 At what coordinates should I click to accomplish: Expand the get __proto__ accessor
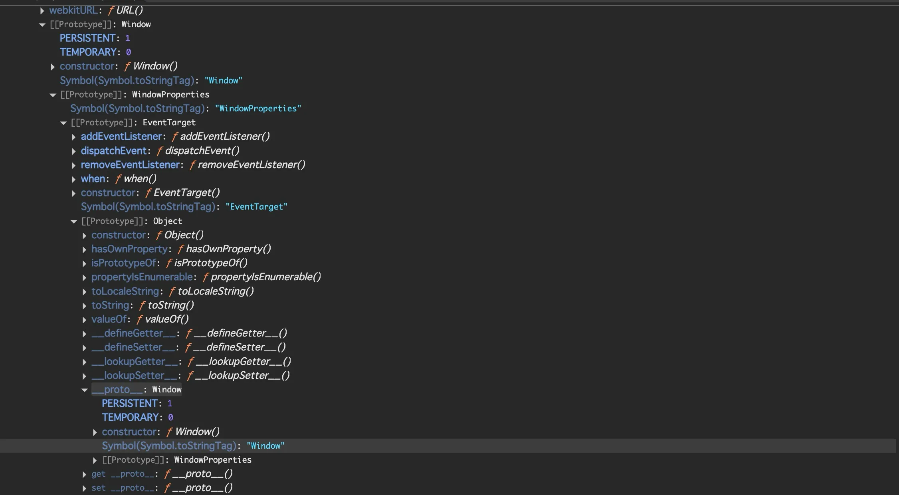[84, 474]
